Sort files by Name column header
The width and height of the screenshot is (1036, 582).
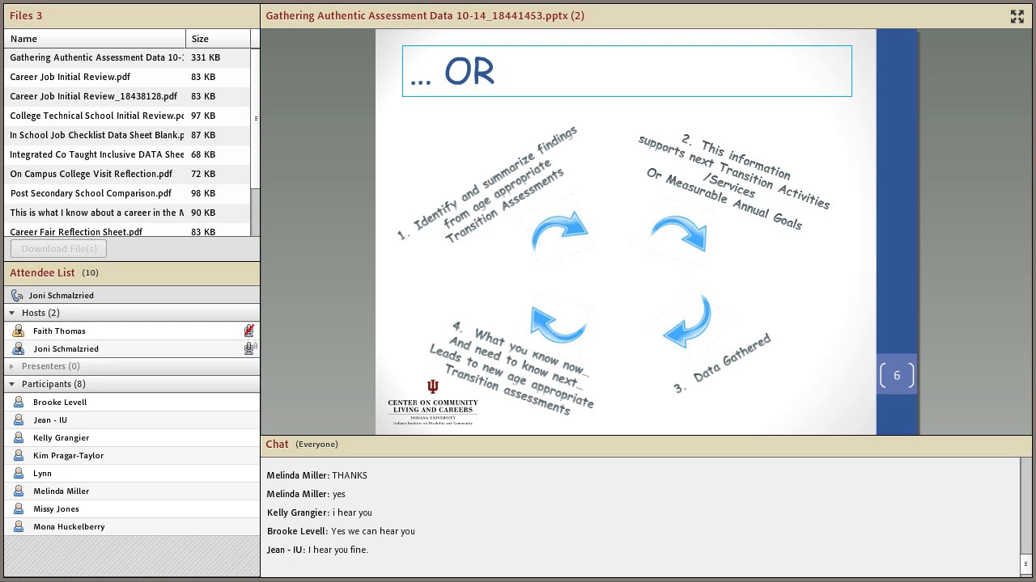[x=95, y=39]
